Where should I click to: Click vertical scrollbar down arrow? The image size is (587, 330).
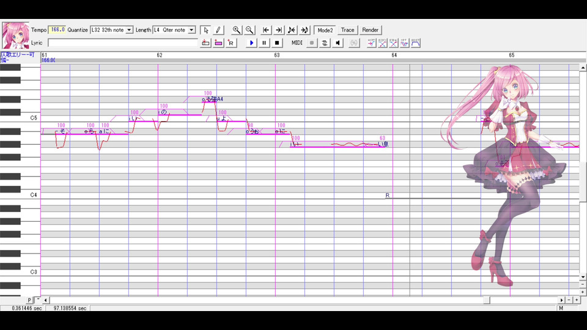[x=583, y=277]
